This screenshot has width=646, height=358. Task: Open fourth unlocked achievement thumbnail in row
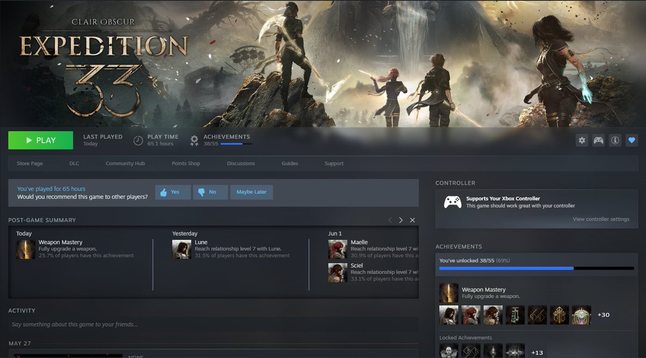click(515, 315)
